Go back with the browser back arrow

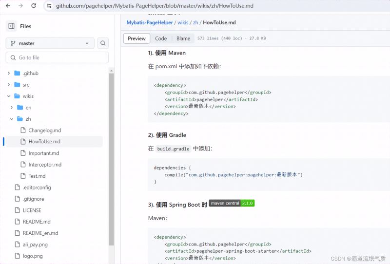(8, 6)
